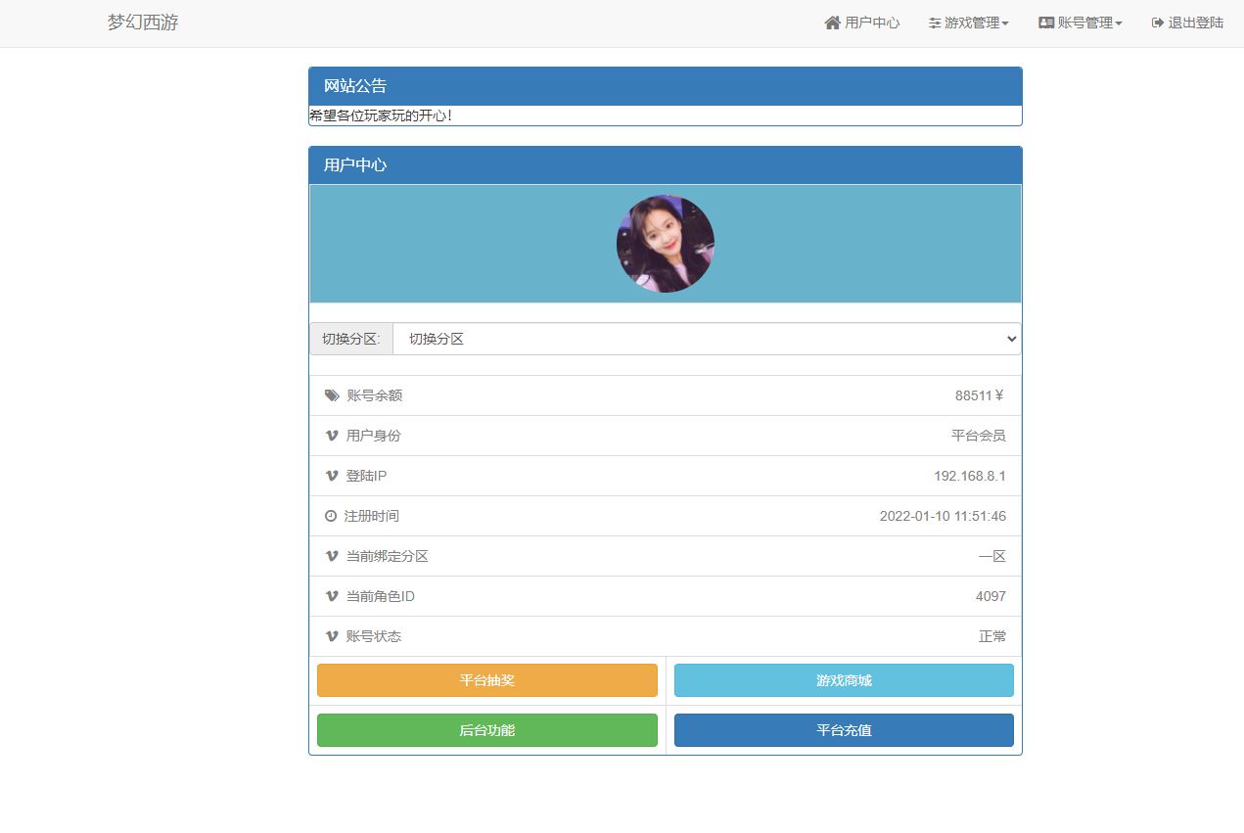
Task: Open the 切换分区 dropdown select
Action: coord(706,339)
